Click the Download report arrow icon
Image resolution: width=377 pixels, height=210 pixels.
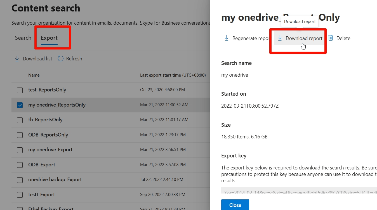click(x=280, y=38)
